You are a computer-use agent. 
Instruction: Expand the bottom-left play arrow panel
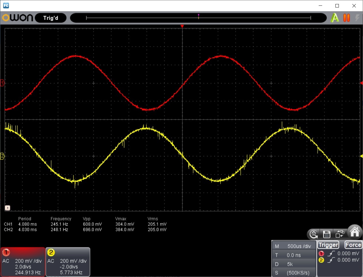click(7, 208)
